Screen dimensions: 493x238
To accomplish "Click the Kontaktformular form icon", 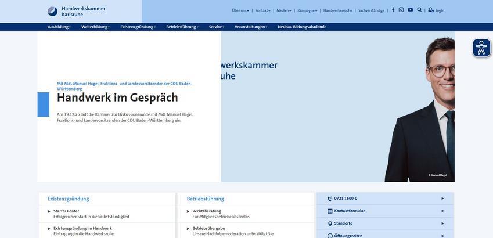I will coord(330,211).
